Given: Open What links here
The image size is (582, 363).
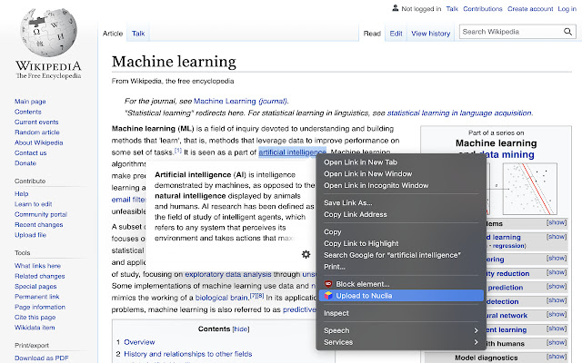Looking at the screenshot, I should 37,266.
